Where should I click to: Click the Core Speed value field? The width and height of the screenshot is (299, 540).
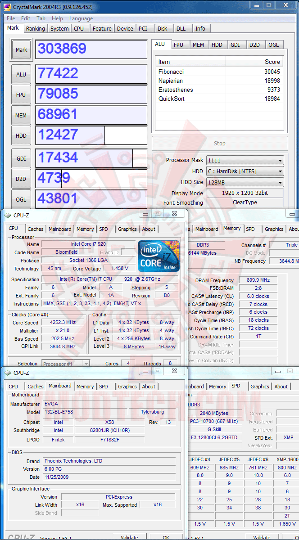(63, 322)
